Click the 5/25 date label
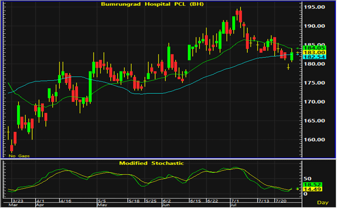Screen dimensions: 337x208 (151, 201)
